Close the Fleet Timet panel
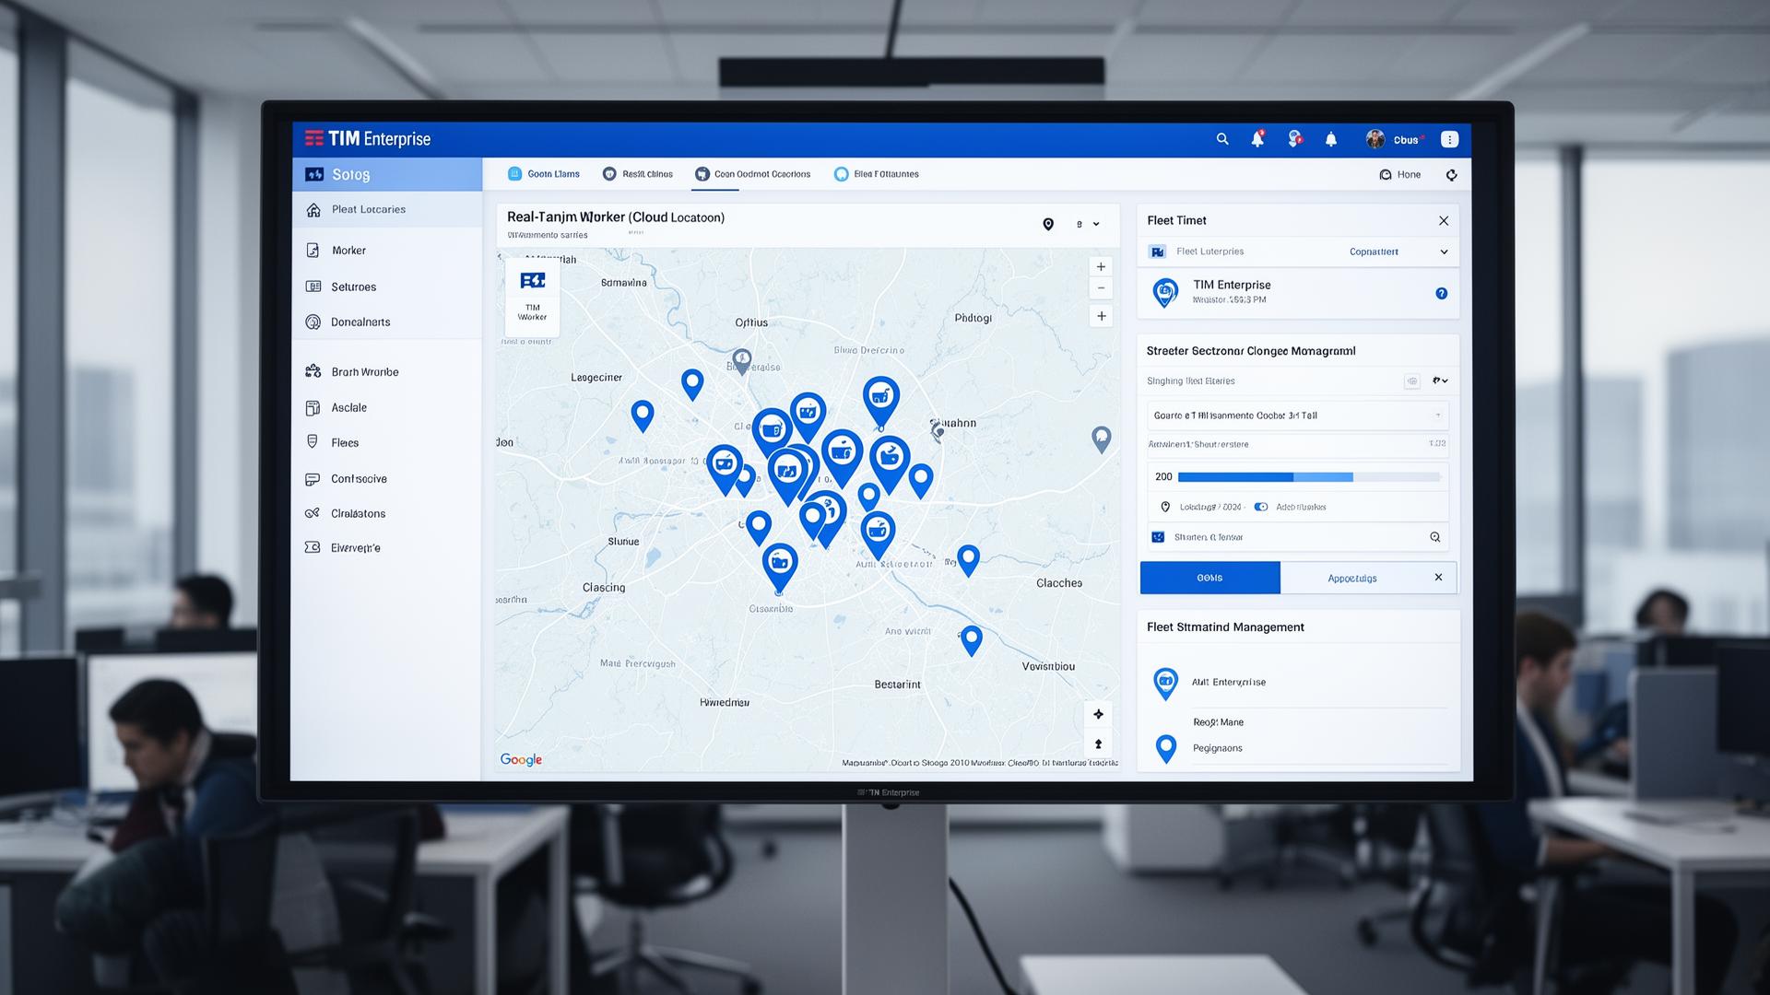Viewport: 1770px width, 995px height. tap(1444, 221)
